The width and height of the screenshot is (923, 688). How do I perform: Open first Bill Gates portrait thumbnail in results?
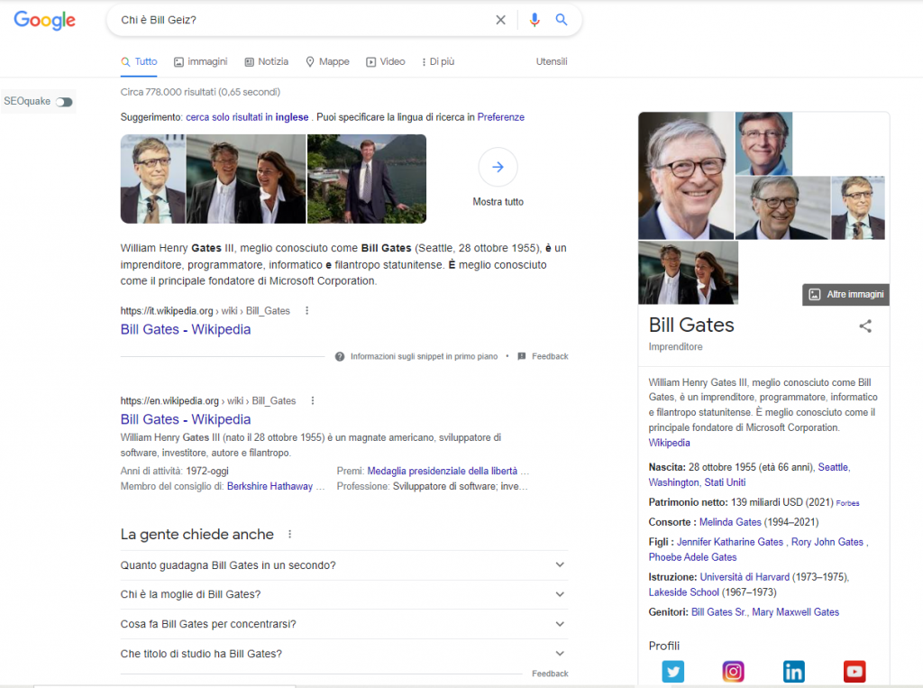click(x=153, y=179)
